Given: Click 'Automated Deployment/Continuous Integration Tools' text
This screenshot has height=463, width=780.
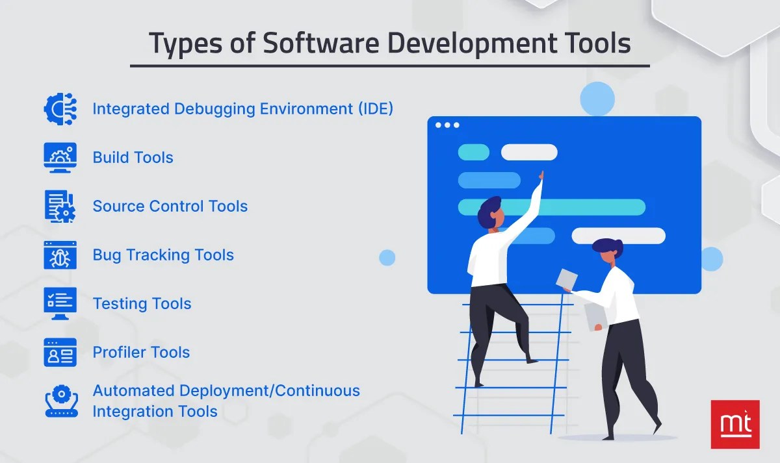Looking at the screenshot, I should coord(226,401).
